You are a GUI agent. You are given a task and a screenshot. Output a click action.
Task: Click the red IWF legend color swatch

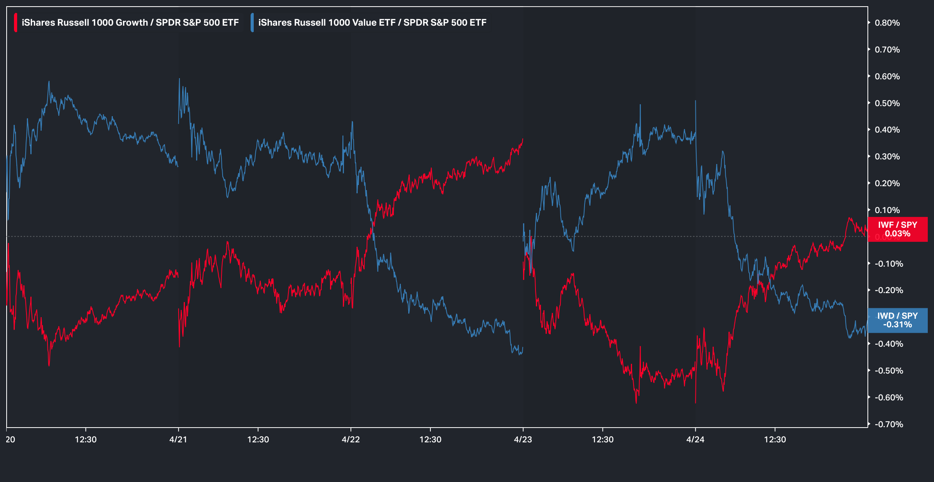pyautogui.click(x=16, y=23)
